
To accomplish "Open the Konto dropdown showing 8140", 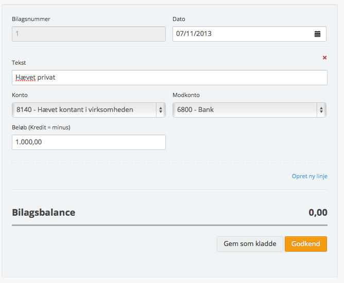I will [89, 109].
